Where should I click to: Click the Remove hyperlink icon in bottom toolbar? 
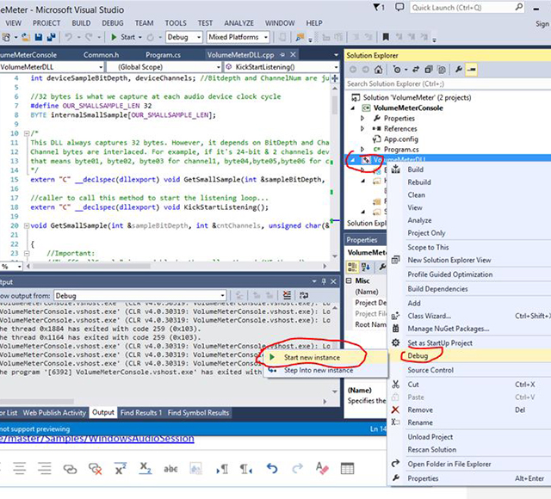click(96, 469)
